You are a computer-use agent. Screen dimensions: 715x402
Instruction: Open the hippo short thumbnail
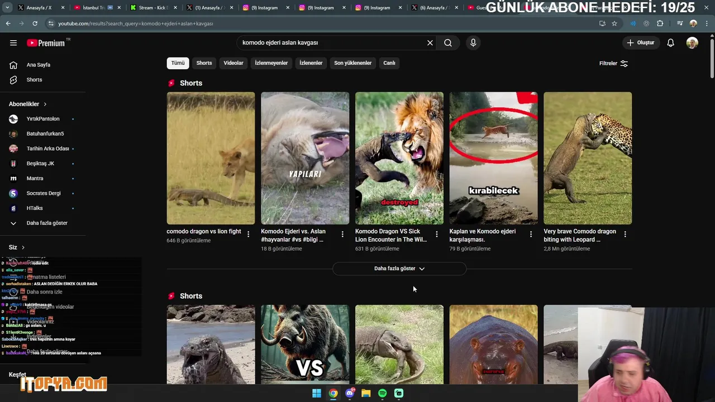[494, 344]
